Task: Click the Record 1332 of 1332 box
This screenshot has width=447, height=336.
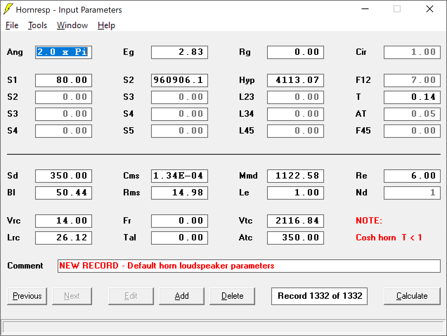Action: pyautogui.click(x=319, y=296)
